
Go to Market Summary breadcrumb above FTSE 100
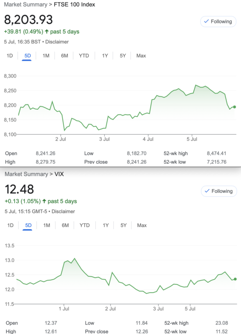coord(25,5)
